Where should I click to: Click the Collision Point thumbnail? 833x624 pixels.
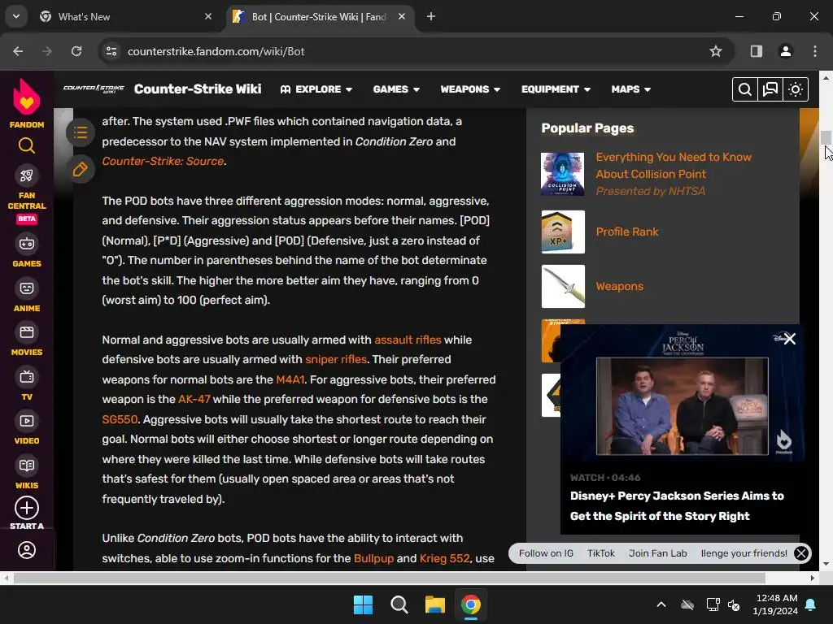point(563,174)
